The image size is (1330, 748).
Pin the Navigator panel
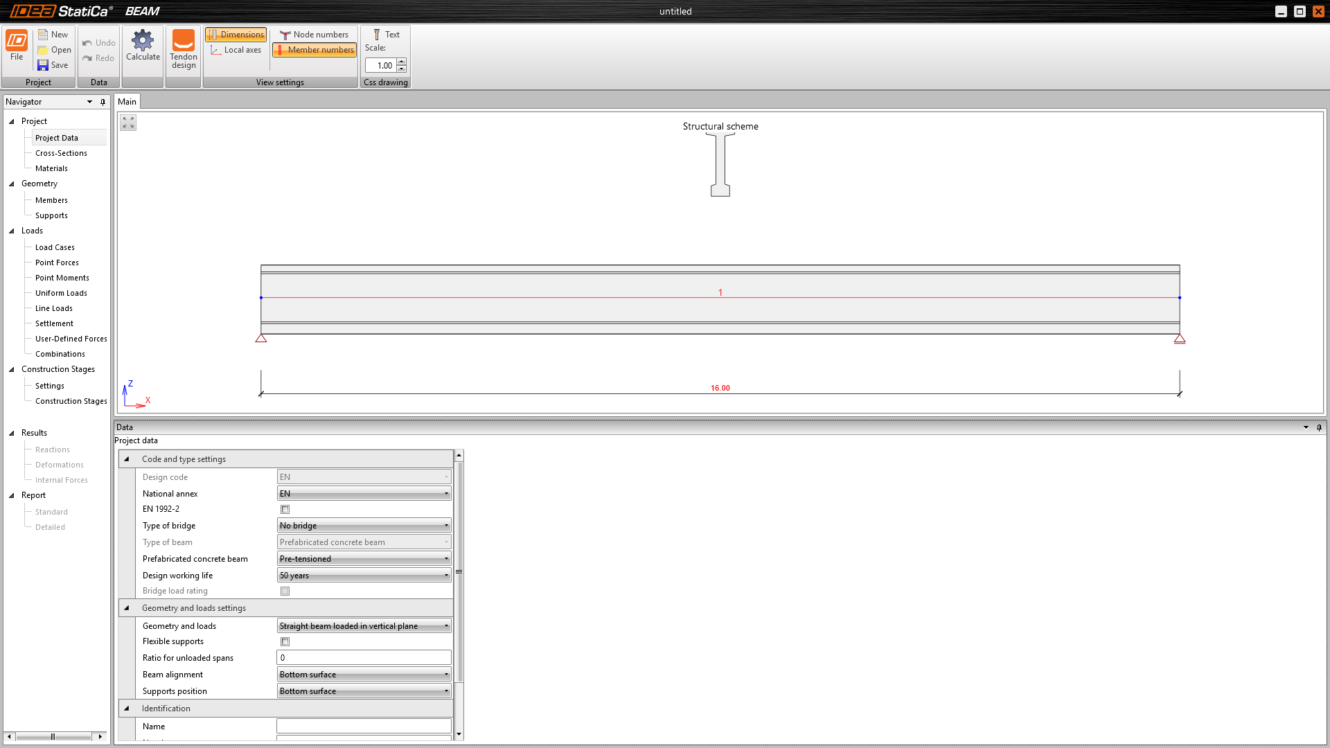coord(103,102)
